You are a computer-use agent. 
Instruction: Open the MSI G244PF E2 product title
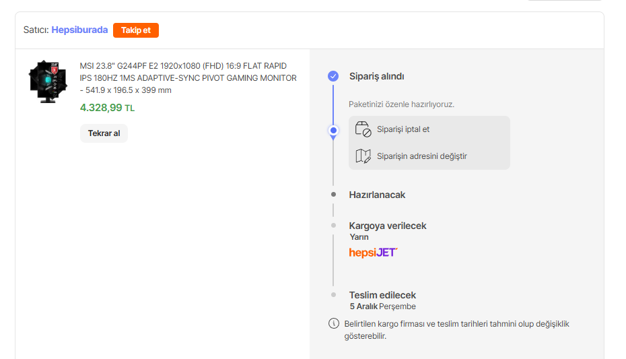tap(188, 78)
